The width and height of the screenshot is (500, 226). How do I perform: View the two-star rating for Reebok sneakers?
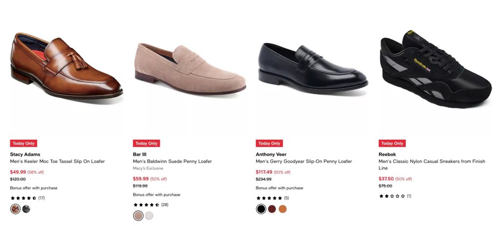(x=395, y=196)
